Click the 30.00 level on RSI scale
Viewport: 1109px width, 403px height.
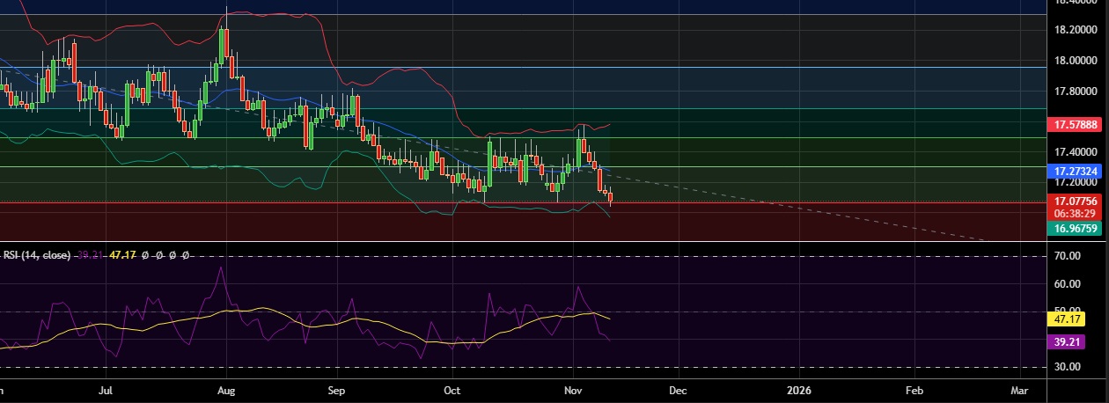(x=1068, y=367)
